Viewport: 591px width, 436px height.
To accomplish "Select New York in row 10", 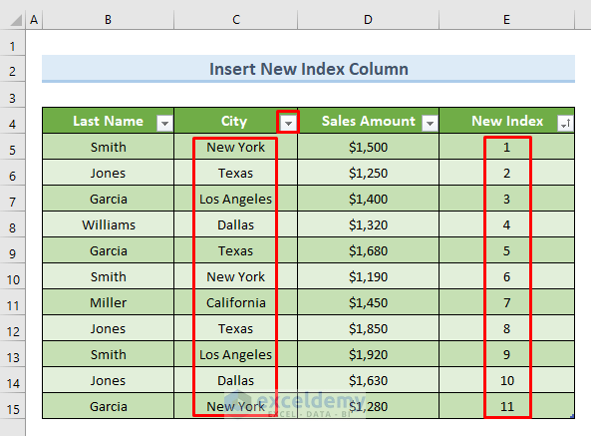I will [x=236, y=276].
